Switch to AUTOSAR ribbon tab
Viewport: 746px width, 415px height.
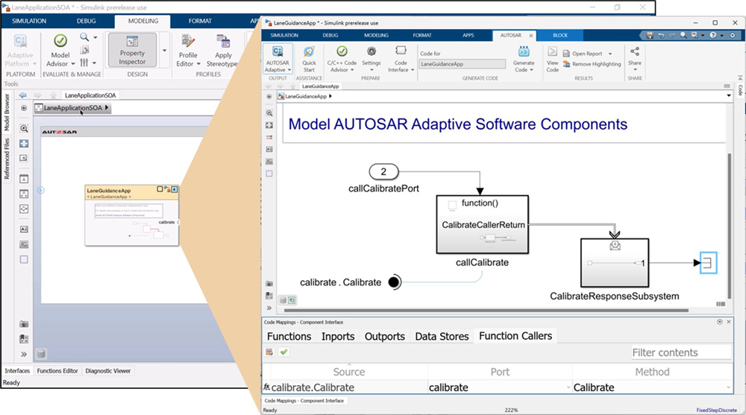pyautogui.click(x=510, y=35)
